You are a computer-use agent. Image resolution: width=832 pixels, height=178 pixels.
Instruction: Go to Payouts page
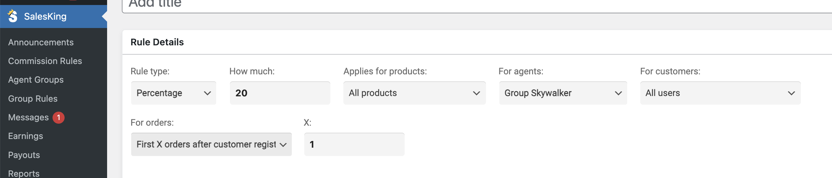[24, 155]
